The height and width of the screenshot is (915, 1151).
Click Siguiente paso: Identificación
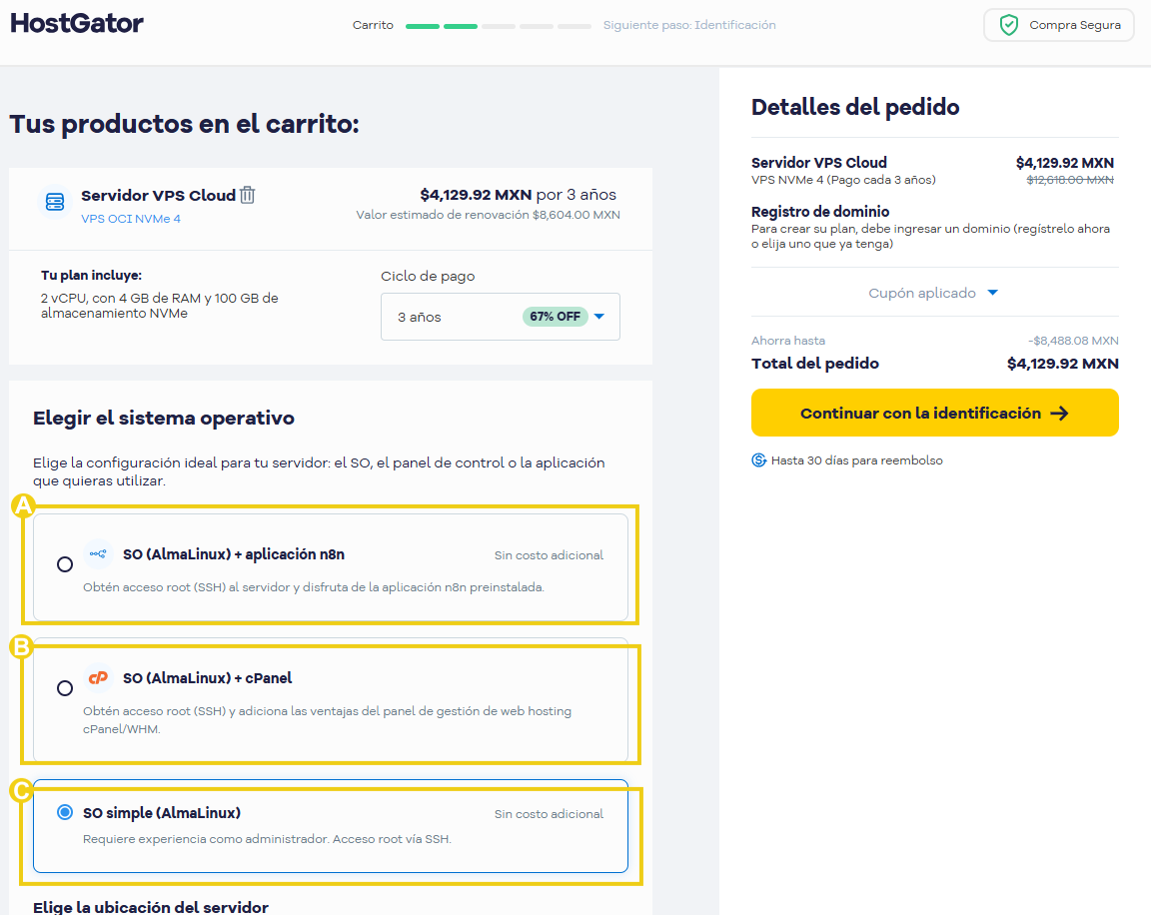pos(689,24)
